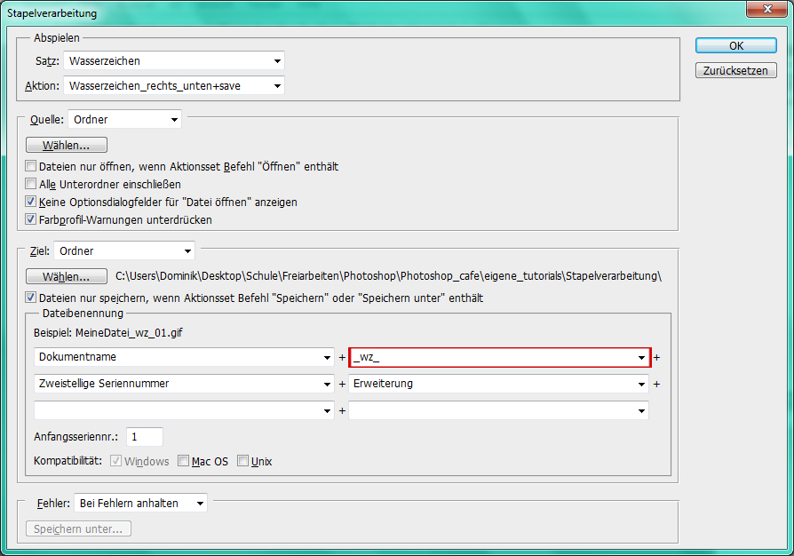Close the Stapelverarbeitung dialog window

click(767, 9)
